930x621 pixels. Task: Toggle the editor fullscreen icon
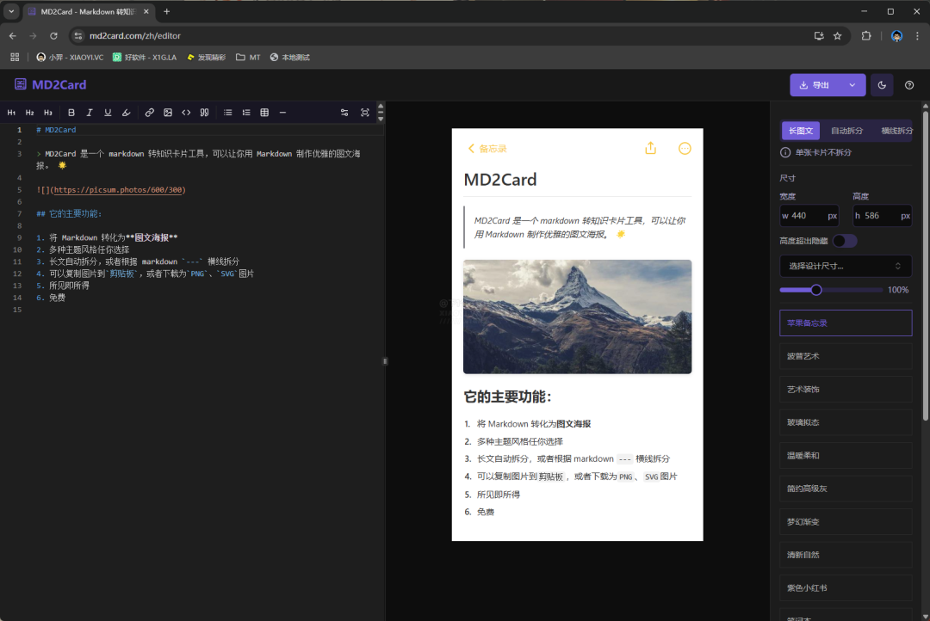point(365,113)
